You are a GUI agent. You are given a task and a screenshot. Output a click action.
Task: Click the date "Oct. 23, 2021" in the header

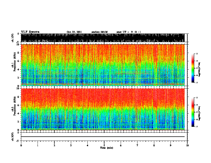coord(74,32)
